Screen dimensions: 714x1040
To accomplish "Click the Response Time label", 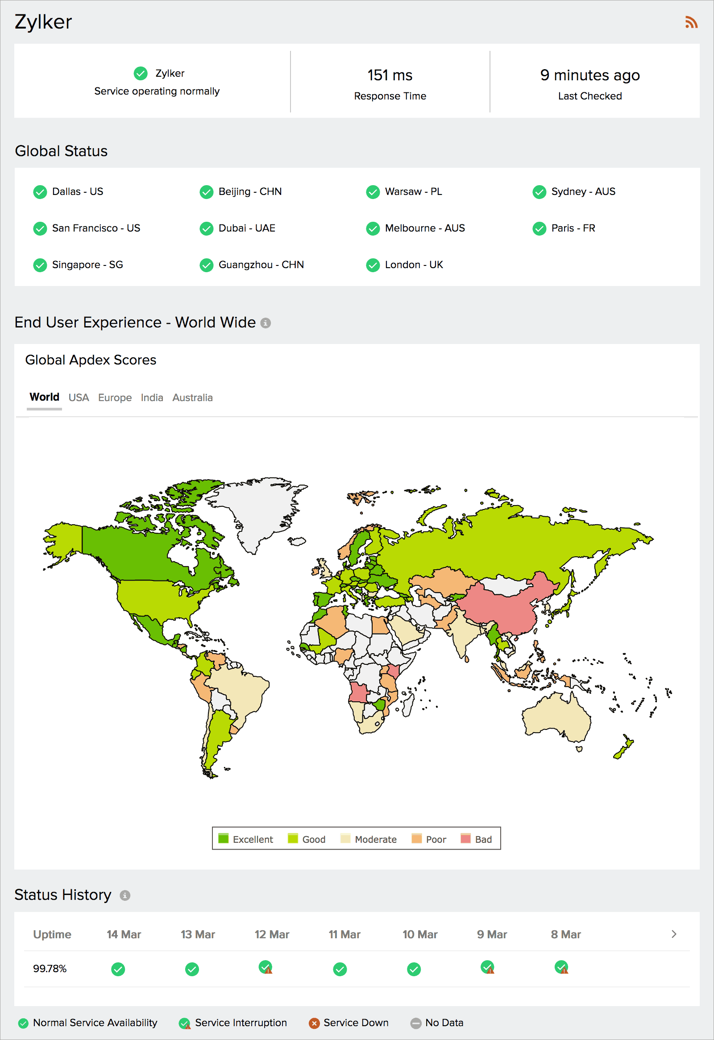I will 390,96.
